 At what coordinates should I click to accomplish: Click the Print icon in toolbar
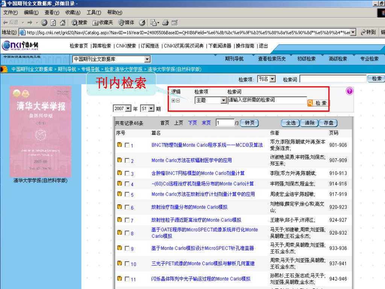click(165, 23)
